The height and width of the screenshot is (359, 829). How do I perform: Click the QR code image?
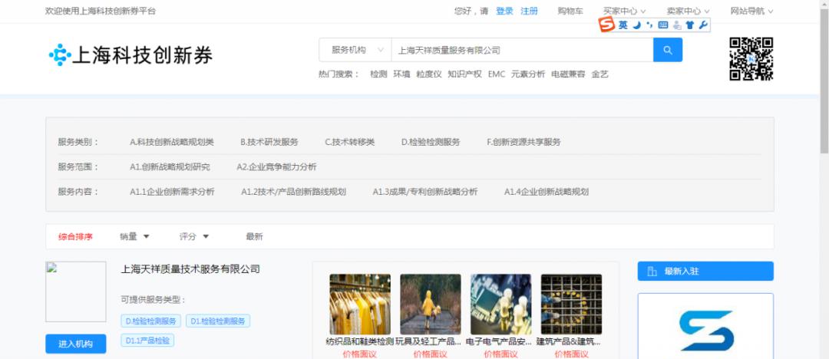tap(751, 59)
